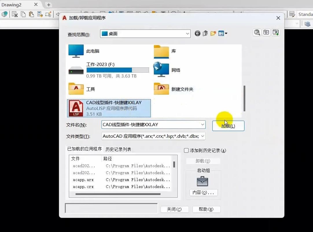Click the startup suite briefcase icon
Image resolution: width=313 pixels, height=232 pixels.
click(202, 181)
